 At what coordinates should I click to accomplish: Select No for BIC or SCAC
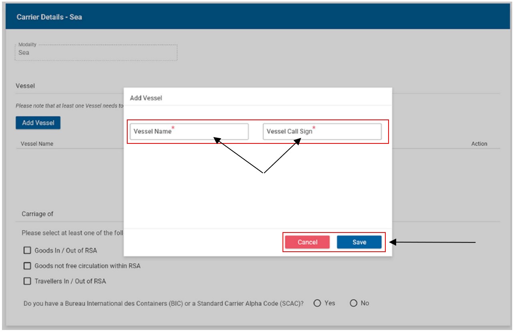pyautogui.click(x=353, y=303)
